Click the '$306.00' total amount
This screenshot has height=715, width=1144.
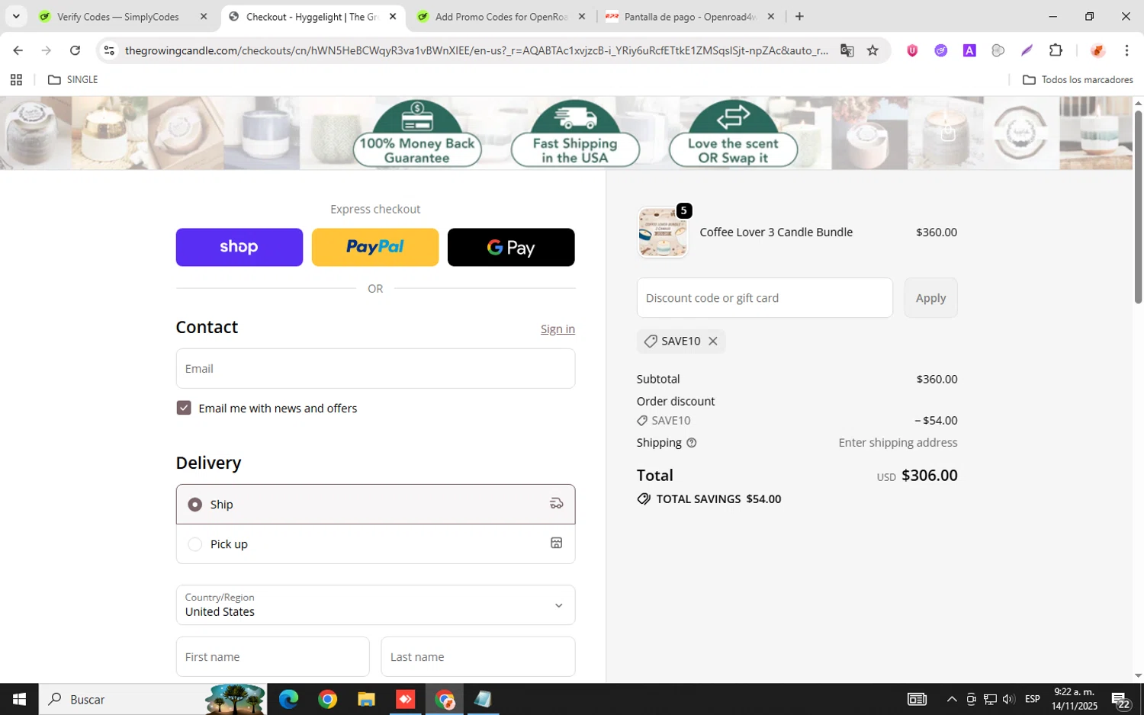tap(929, 476)
